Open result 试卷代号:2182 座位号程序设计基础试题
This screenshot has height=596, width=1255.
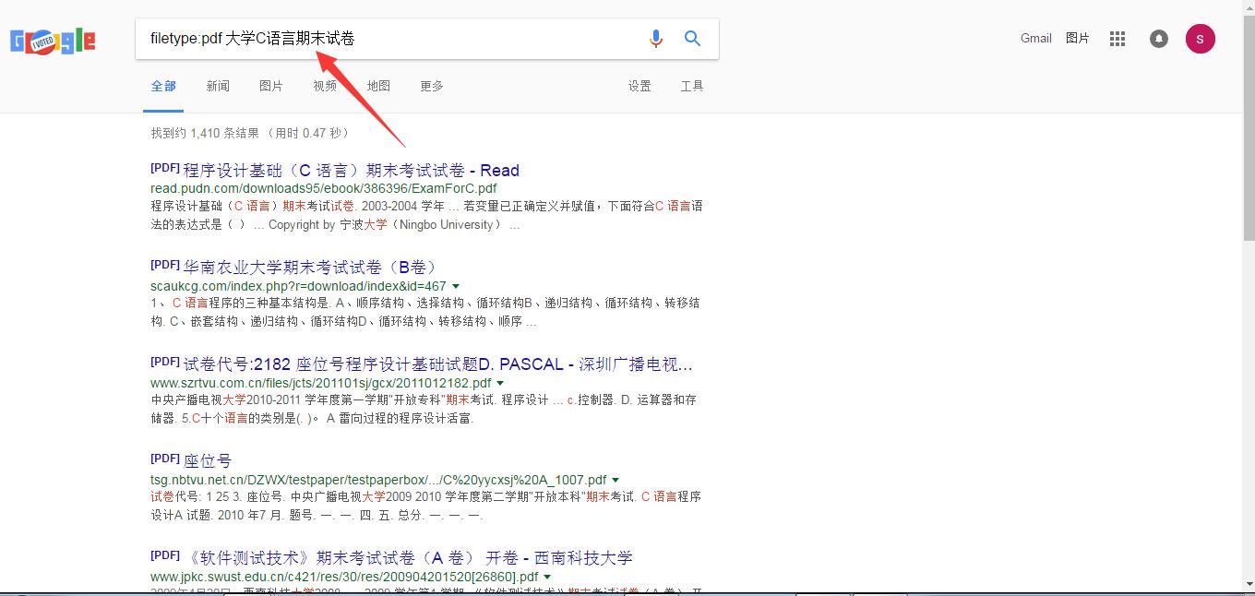click(x=437, y=364)
